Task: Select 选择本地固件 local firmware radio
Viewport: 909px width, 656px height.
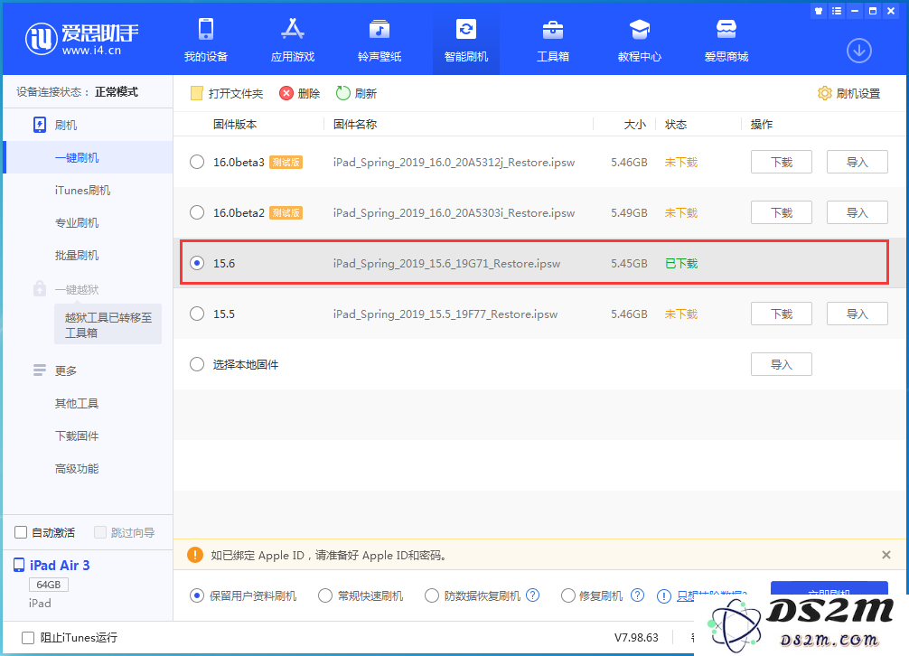Action: coord(197,364)
